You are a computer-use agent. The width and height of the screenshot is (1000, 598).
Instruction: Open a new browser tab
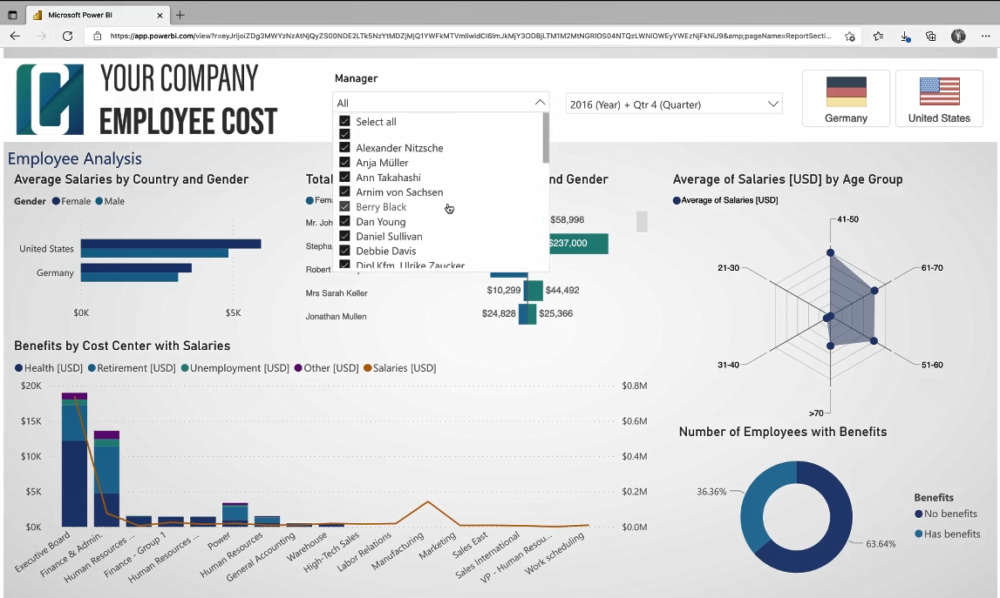coord(180,15)
